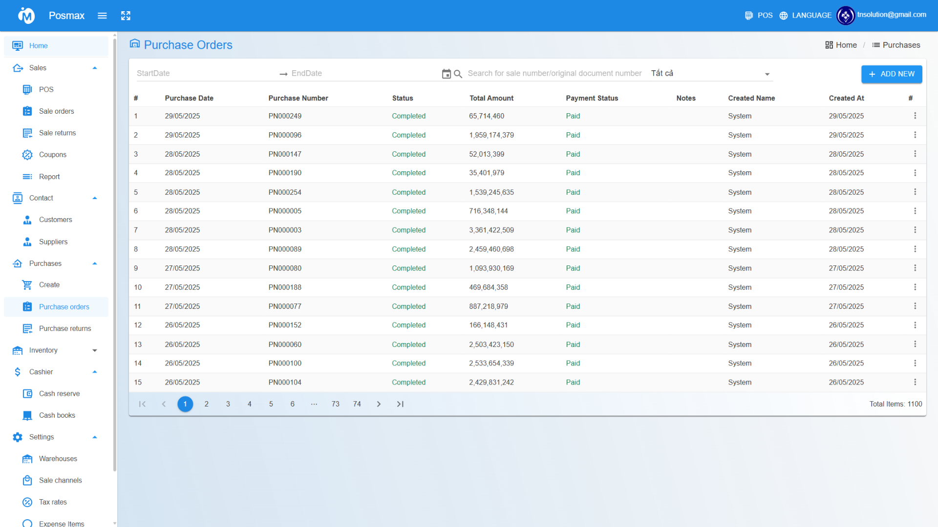Click the ADD NEW button
This screenshot has height=527, width=938.
click(891, 74)
